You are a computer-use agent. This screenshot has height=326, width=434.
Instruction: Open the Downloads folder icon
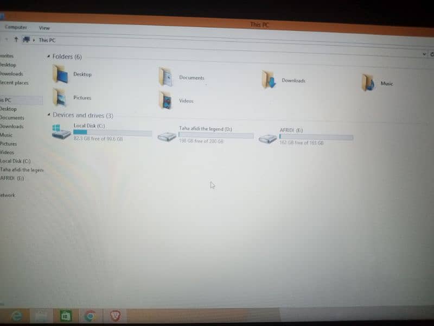[x=269, y=80]
